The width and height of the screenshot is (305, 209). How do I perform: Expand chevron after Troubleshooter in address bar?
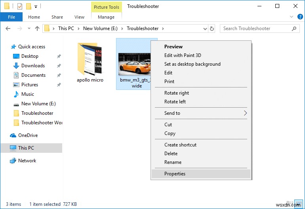click(x=163, y=28)
